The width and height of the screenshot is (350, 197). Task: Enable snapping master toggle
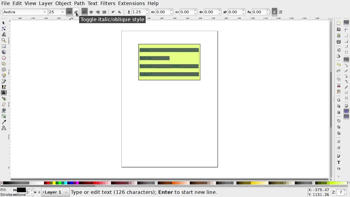(x=346, y=23)
